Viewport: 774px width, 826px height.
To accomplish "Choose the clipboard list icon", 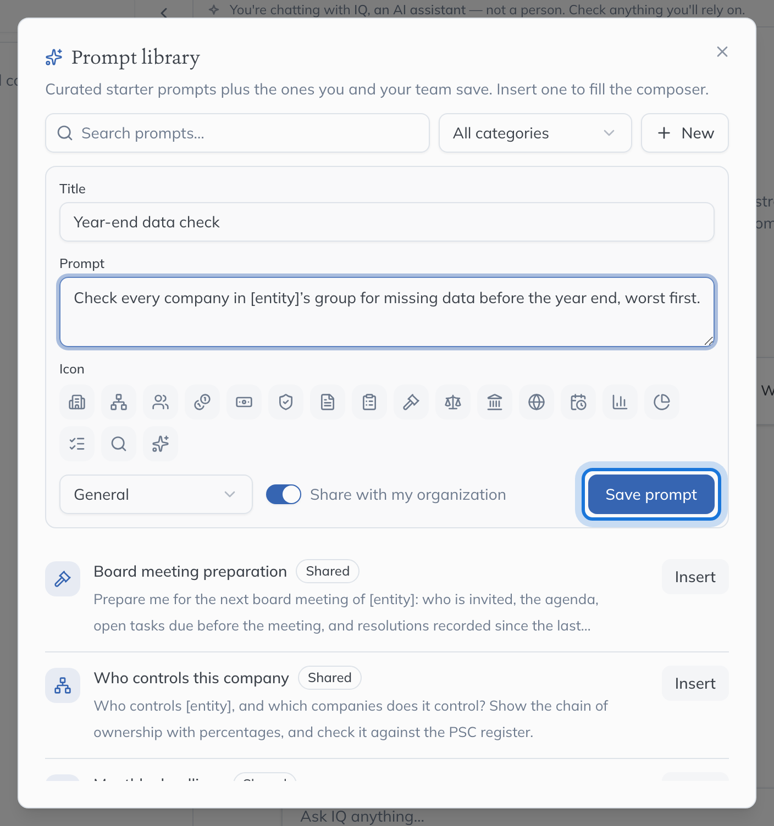I will tap(369, 402).
